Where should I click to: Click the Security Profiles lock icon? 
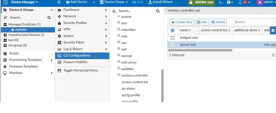point(59,23)
